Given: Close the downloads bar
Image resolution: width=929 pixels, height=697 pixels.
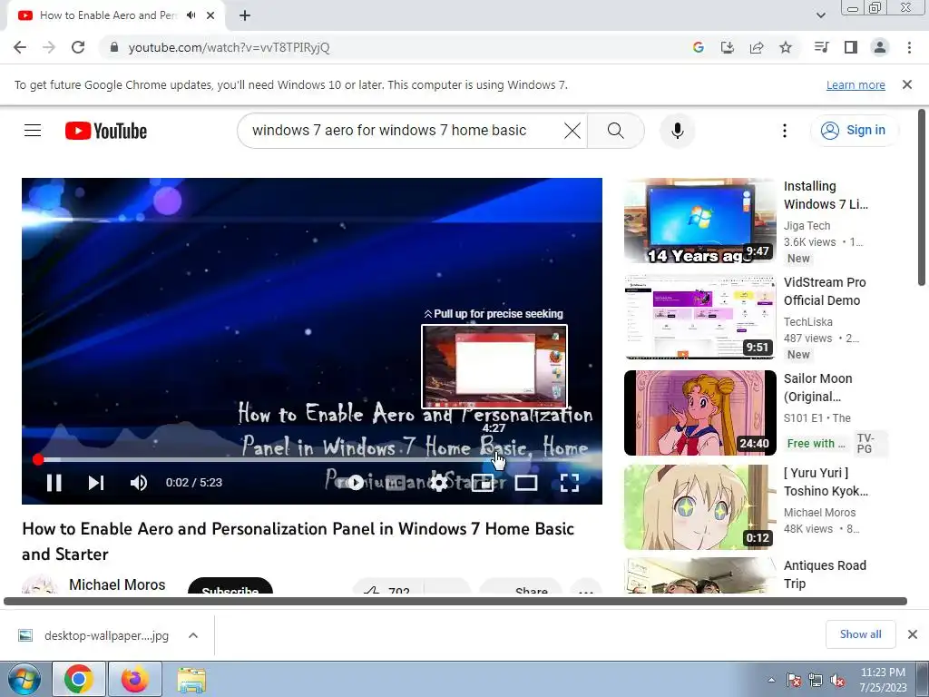Looking at the screenshot, I should pos(913,634).
